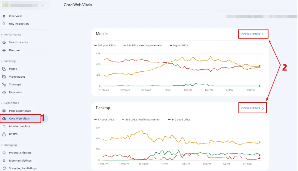Click the HTTPS padlock icon

coord(4,134)
